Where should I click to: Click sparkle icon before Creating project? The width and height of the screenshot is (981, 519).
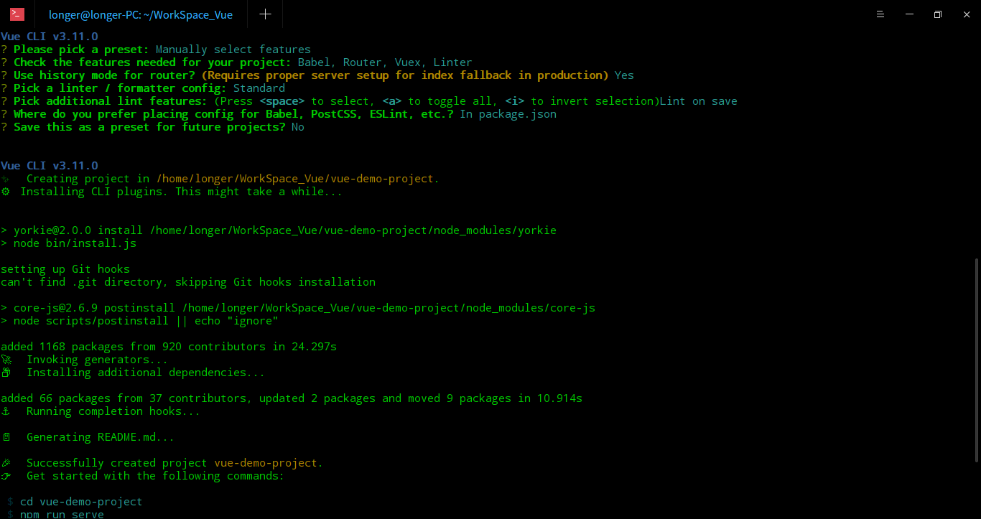[x=6, y=179]
